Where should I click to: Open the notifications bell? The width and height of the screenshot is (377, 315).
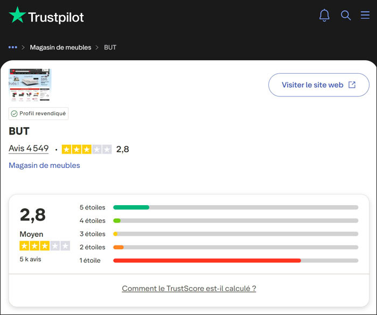324,15
